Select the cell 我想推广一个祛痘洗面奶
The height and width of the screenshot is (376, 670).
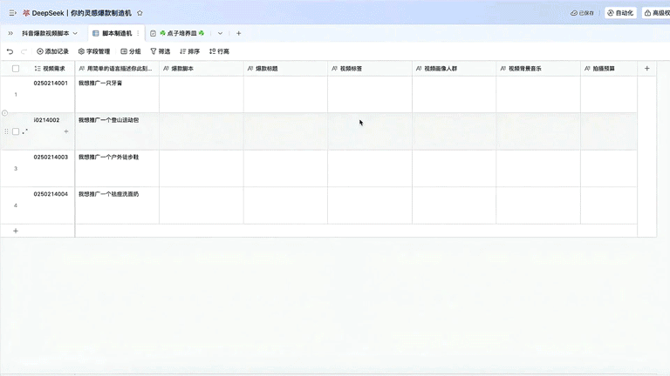pyautogui.click(x=117, y=205)
